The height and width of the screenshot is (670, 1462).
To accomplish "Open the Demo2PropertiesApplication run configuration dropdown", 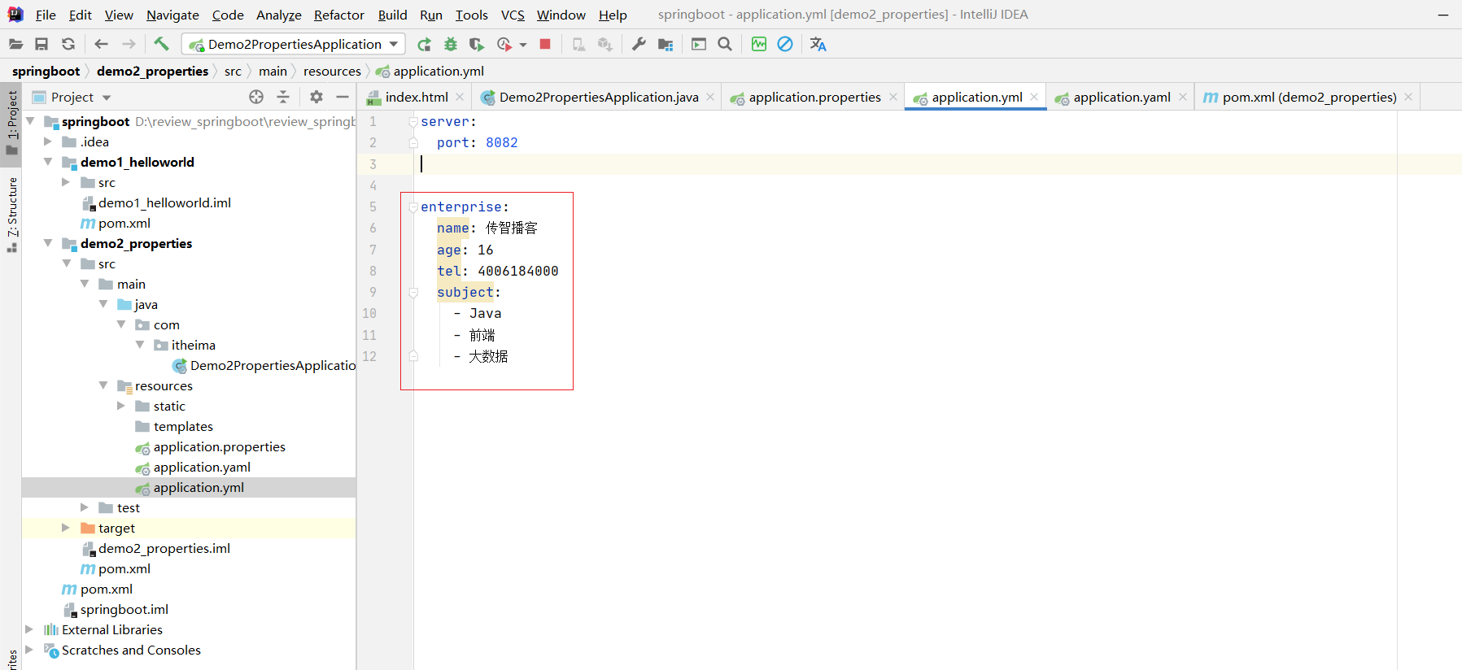I will (294, 44).
